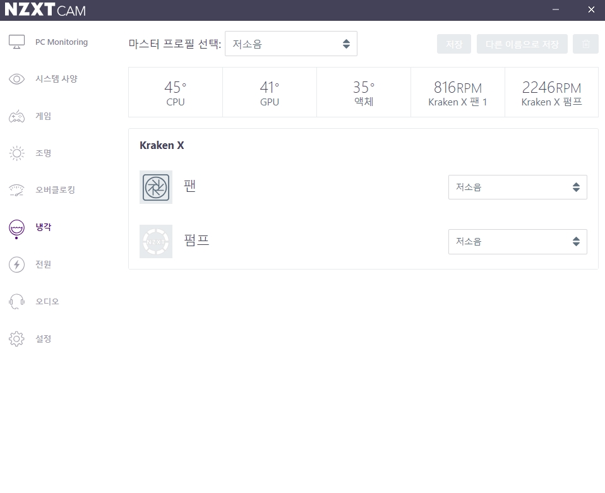Go to 오디오 audio section
Screen dimensions: 605x493
(47, 301)
